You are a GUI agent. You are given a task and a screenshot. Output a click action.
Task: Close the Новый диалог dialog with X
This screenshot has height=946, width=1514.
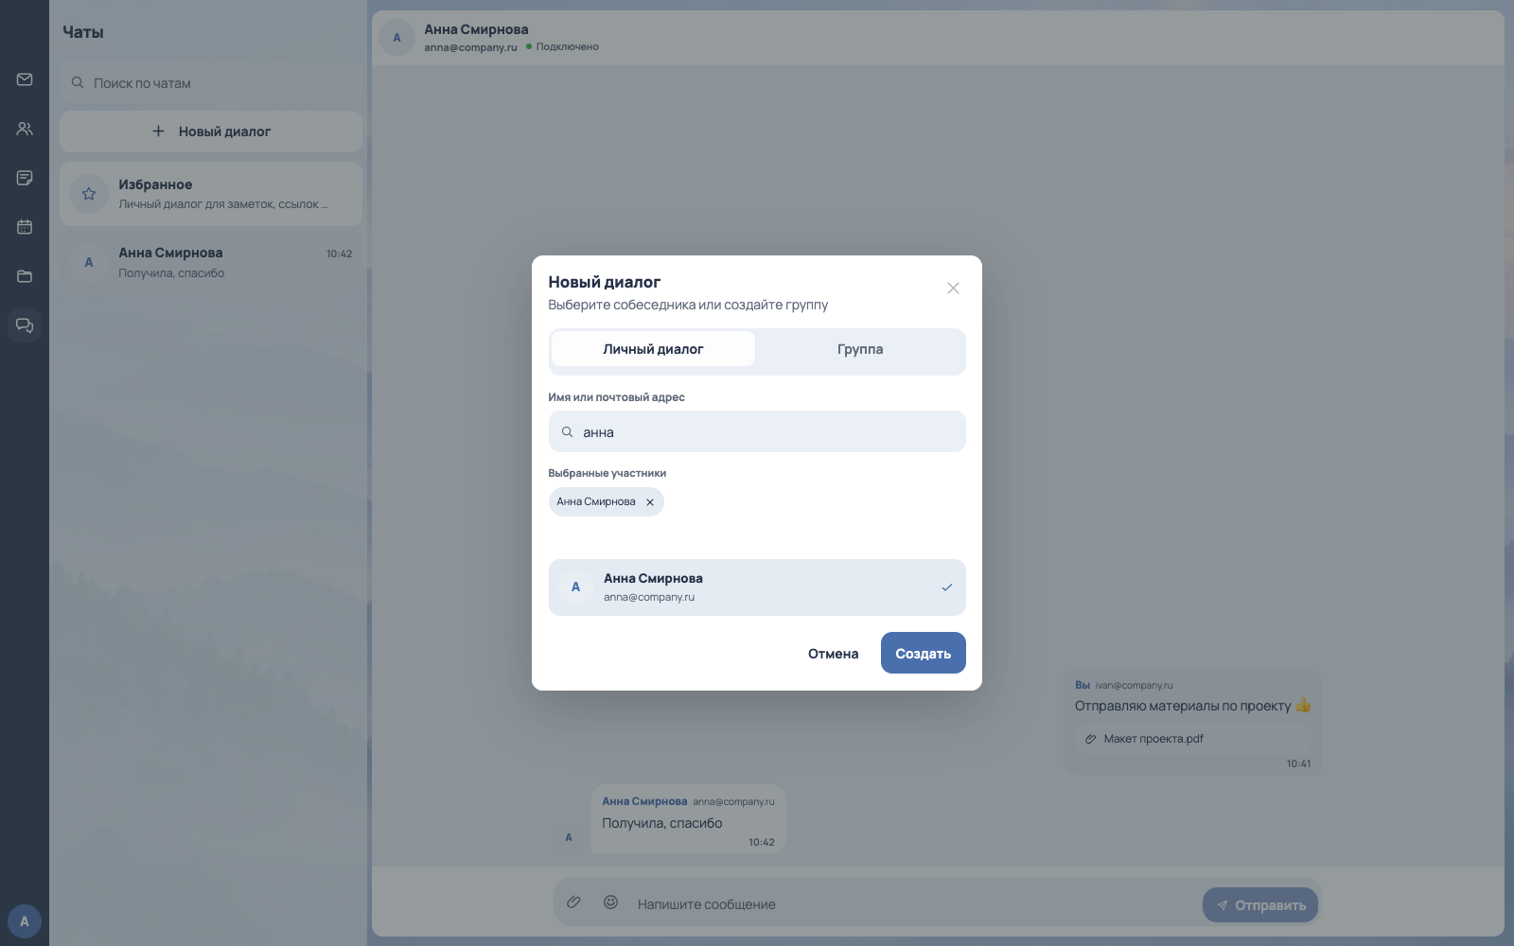tap(953, 289)
